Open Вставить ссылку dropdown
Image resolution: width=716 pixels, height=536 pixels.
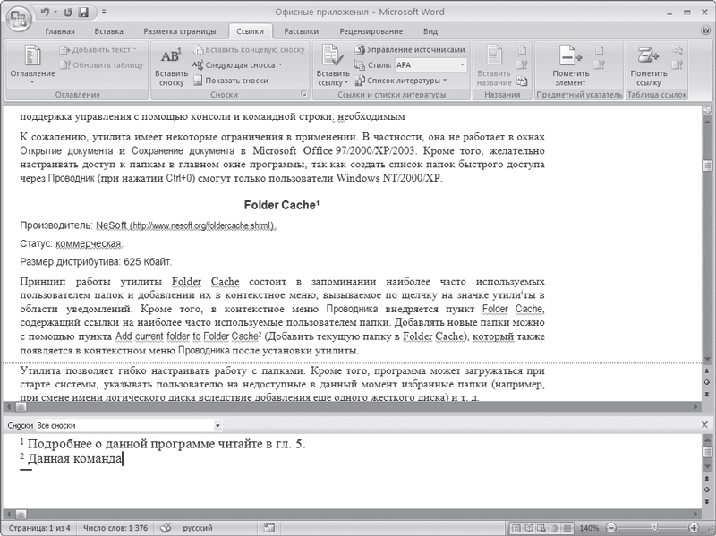pos(333,78)
